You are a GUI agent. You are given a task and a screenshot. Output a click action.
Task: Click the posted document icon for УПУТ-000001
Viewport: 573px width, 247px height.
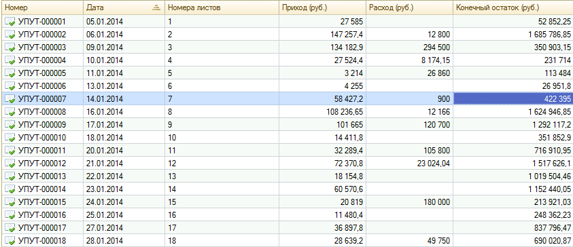[x=10, y=22]
